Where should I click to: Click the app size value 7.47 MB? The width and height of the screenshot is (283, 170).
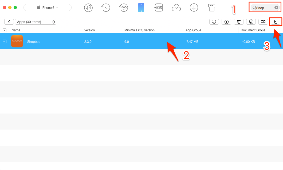click(192, 42)
